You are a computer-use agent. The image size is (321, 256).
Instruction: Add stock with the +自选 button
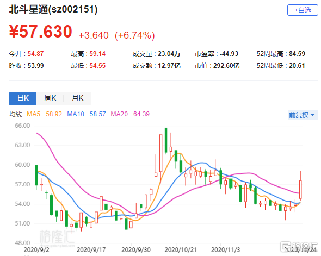pos(303,10)
